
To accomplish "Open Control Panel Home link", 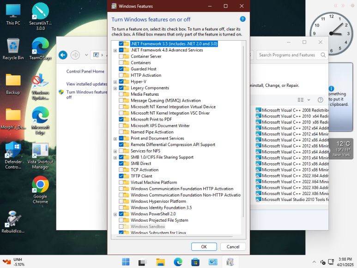I will (85, 72).
